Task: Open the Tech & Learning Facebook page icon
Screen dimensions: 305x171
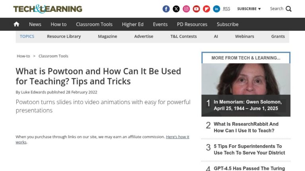Action: (x=166, y=9)
